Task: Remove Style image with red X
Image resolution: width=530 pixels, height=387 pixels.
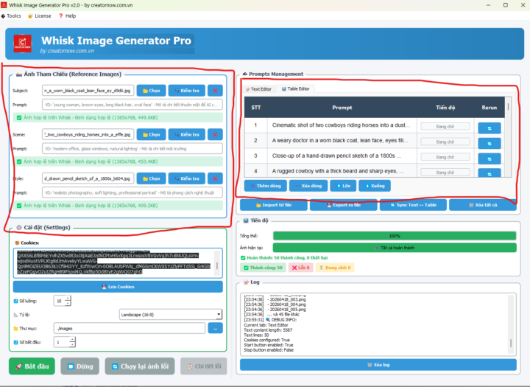Action: [x=215, y=178]
